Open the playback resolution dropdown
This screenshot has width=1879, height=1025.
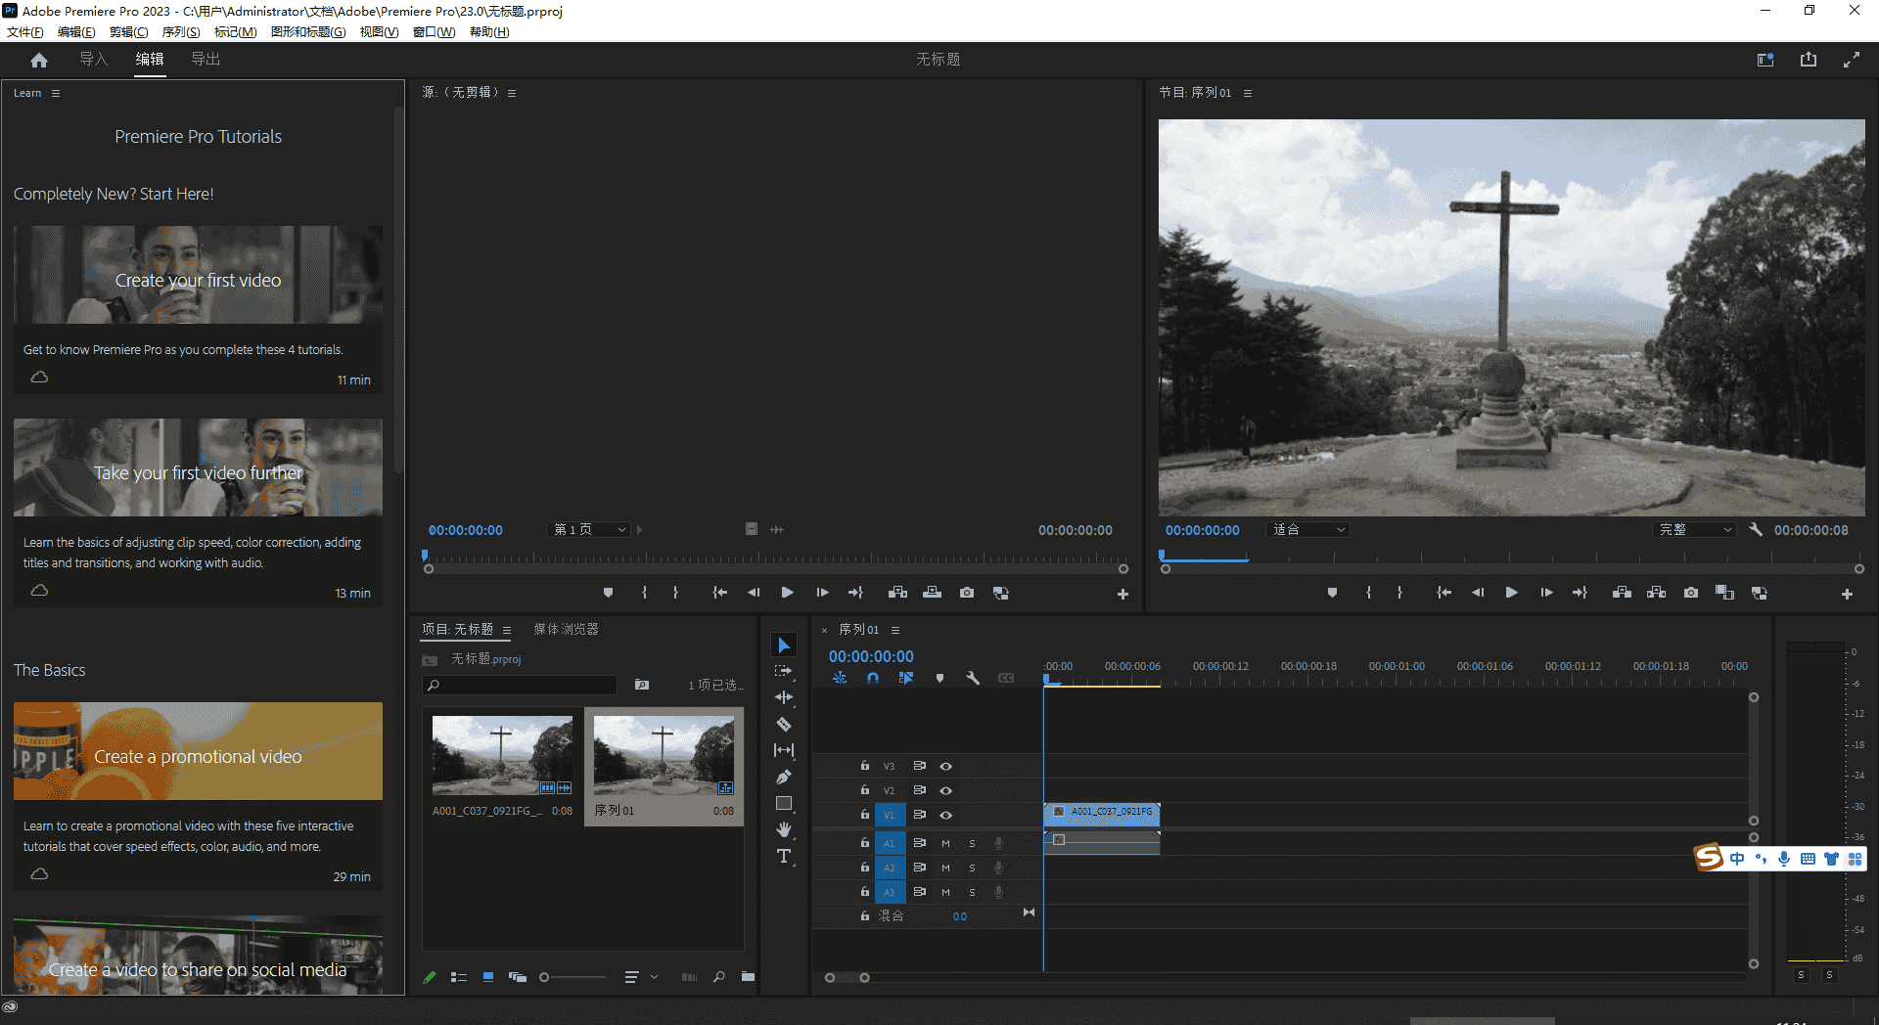(1695, 530)
